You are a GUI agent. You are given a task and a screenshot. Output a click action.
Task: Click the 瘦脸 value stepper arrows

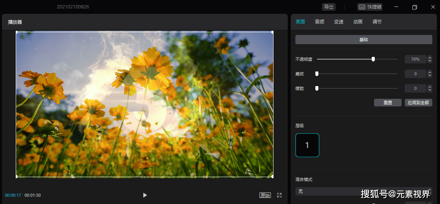[430, 88]
